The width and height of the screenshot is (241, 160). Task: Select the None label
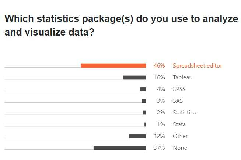tap(180, 148)
